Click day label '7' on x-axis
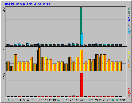 (x=32, y=100)
